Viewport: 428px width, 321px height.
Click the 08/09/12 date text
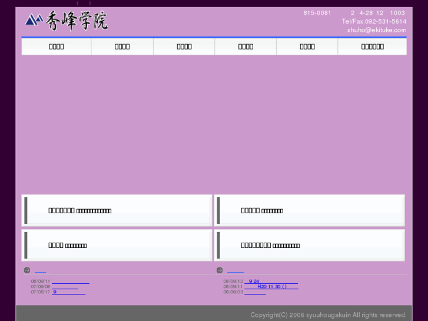click(x=233, y=281)
